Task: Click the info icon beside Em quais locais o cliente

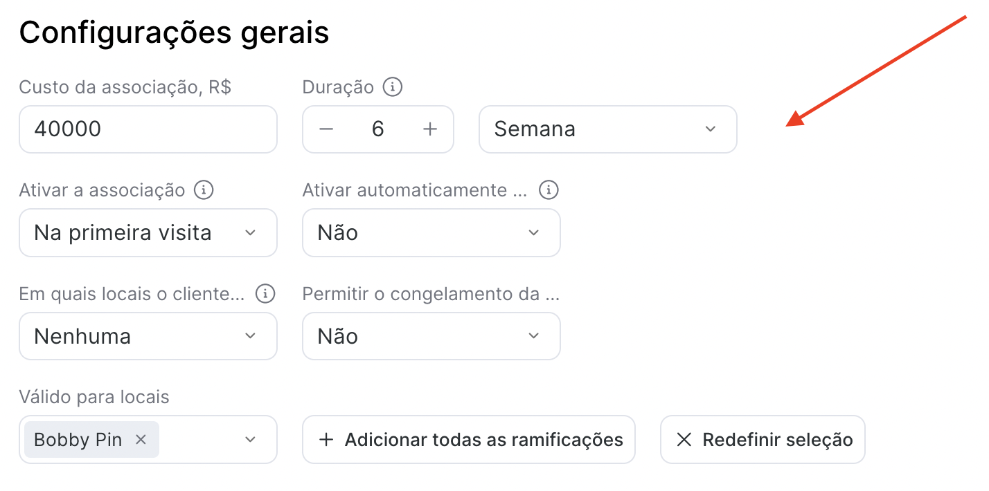Action: pyautogui.click(x=265, y=294)
